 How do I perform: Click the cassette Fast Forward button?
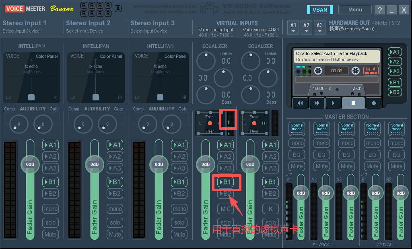pyautogui.click(x=317, y=103)
